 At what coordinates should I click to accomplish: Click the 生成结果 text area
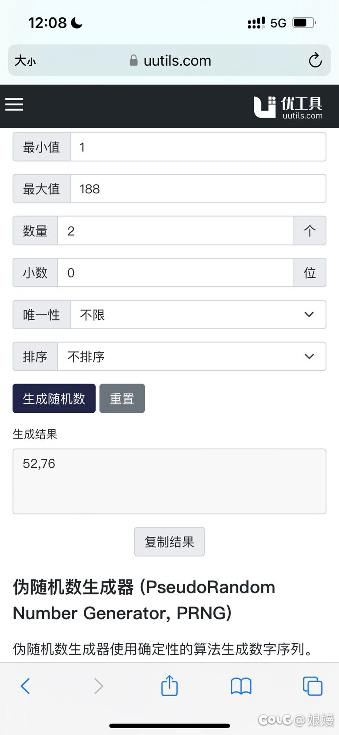169,481
